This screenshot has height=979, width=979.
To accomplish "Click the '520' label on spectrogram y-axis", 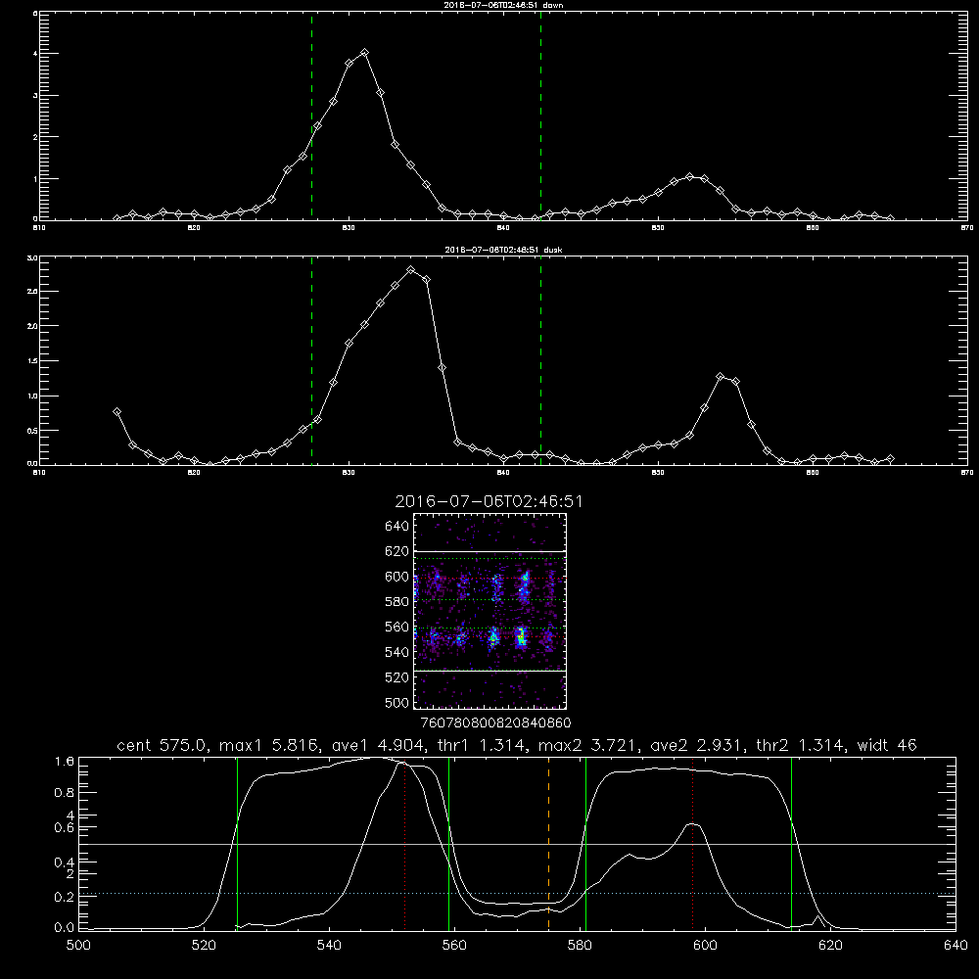I will [x=396, y=677].
